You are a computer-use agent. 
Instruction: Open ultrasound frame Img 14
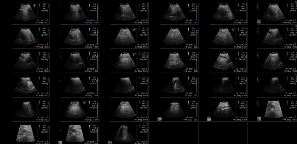tap(75, 61)
